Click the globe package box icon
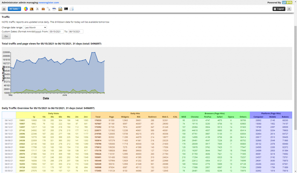This screenshot has height=173, width=297. click(60, 9)
